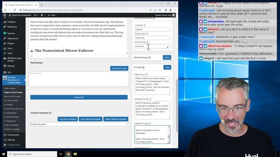Click Load Selected Template button
Screen dimensions: 280x157
[91, 119]
